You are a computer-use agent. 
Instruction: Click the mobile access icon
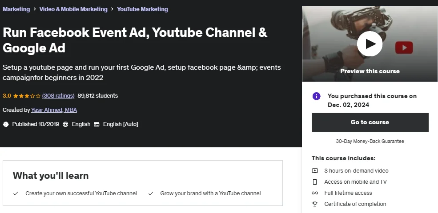pos(315,182)
